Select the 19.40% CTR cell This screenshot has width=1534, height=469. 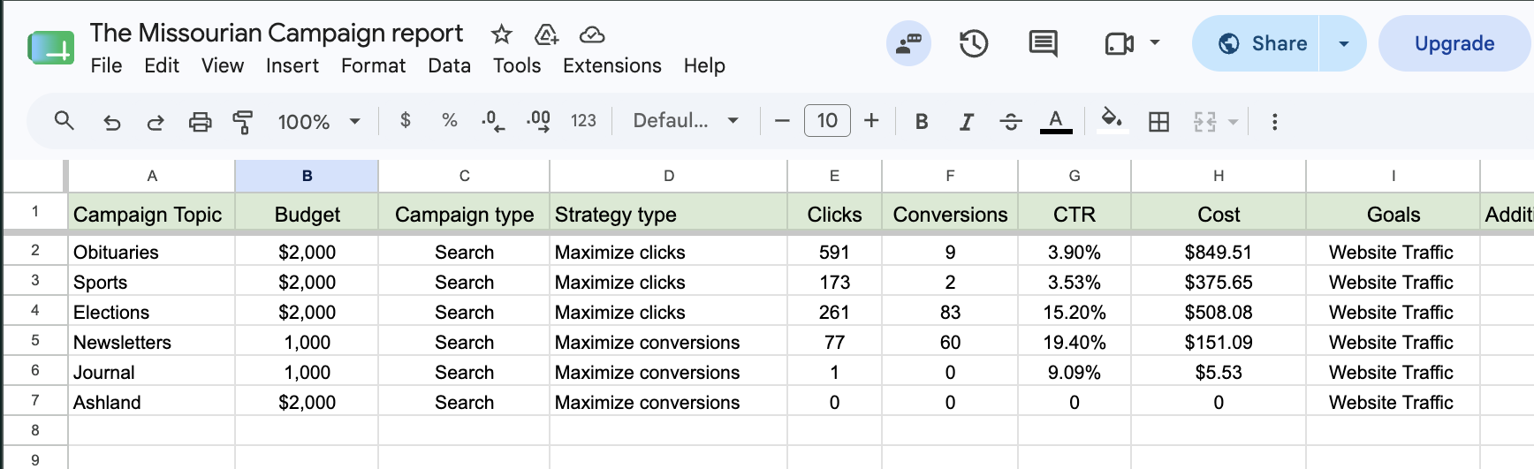click(x=1075, y=342)
